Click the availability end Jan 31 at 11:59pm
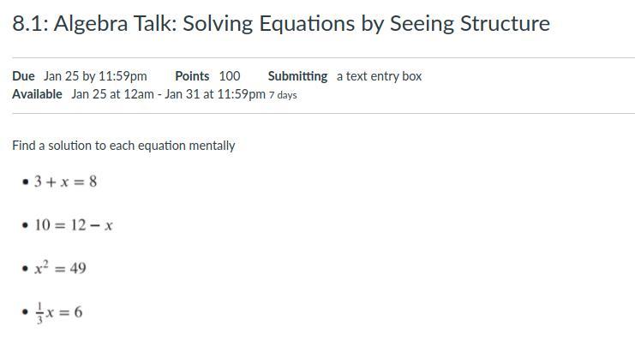Viewport: 635px width, 346px height. (x=215, y=94)
